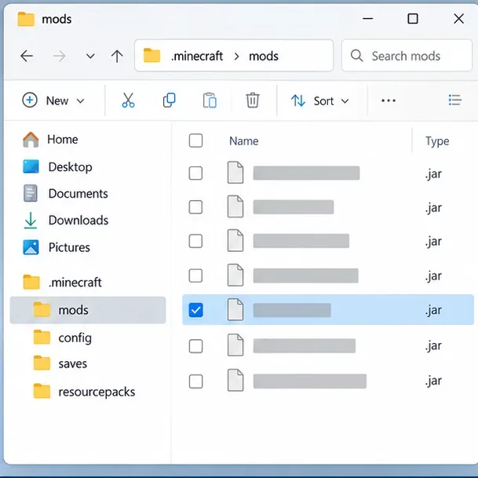Minimize the mods window
This screenshot has width=478, height=478.
point(367,19)
